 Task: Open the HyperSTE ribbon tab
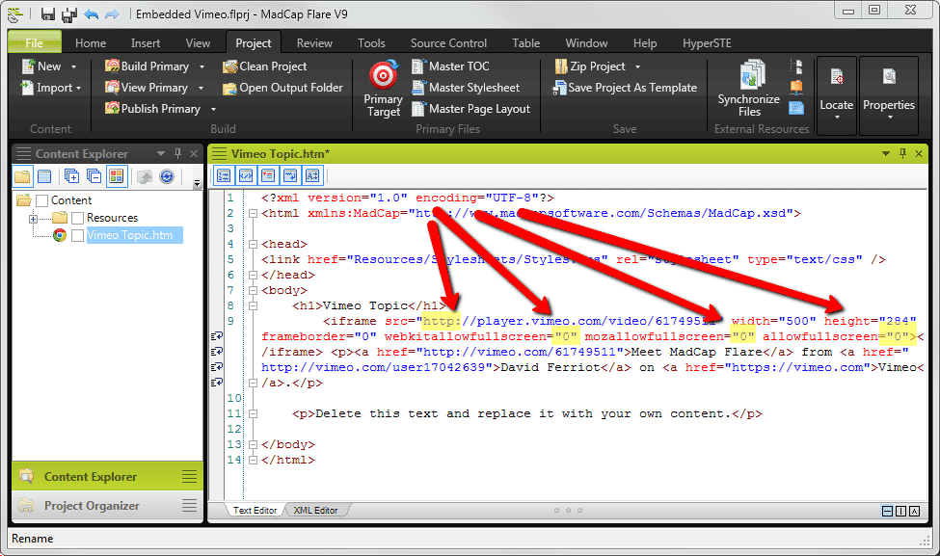(707, 43)
